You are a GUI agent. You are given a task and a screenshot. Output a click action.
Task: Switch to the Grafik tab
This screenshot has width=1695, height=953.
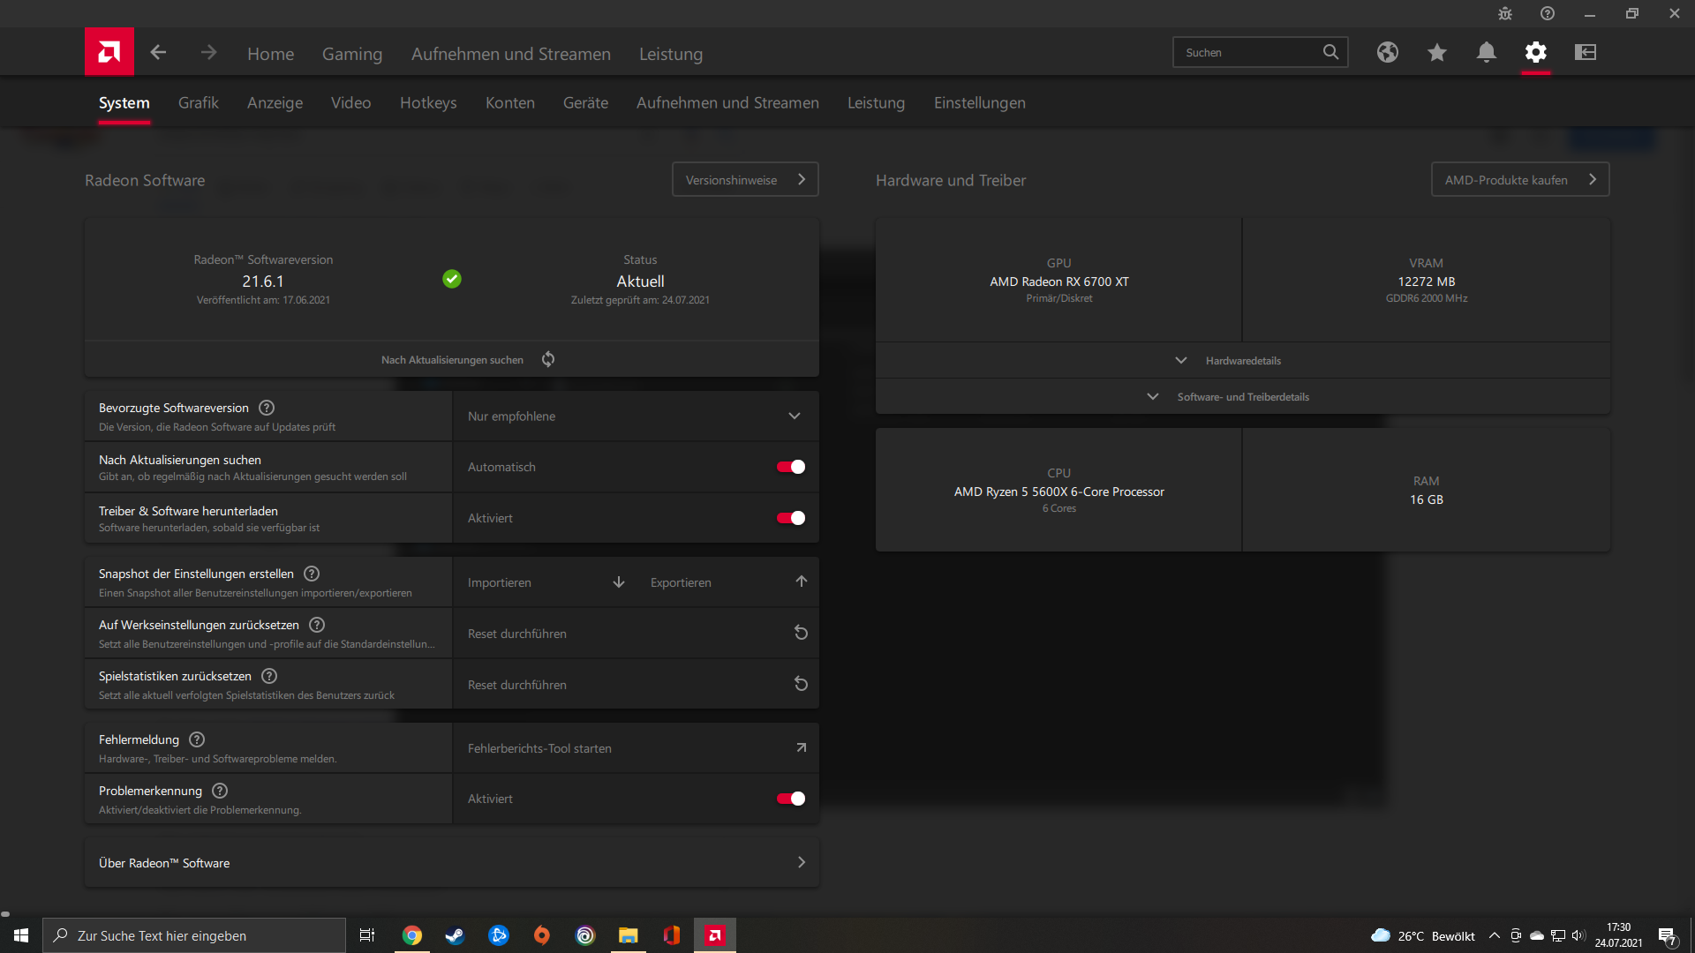click(x=199, y=102)
